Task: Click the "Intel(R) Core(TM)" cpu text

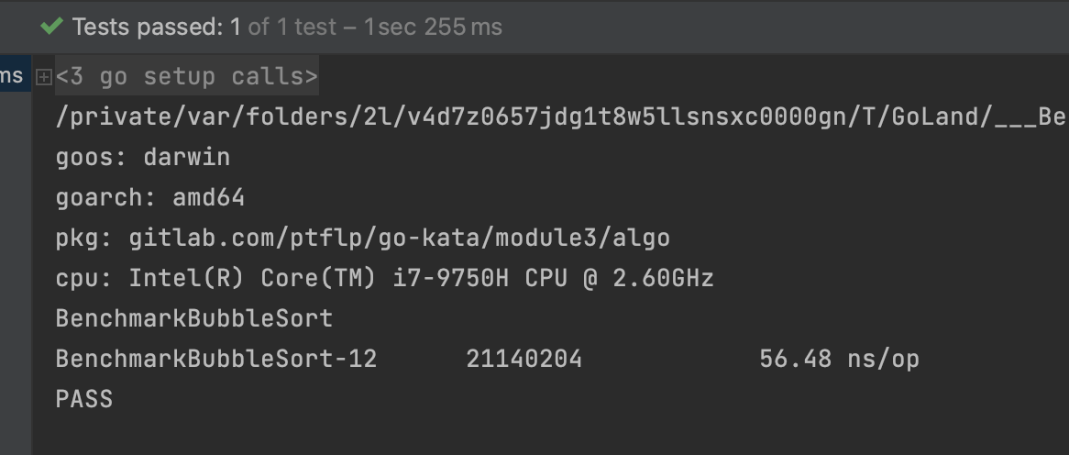Action: click(x=252, y=278)
